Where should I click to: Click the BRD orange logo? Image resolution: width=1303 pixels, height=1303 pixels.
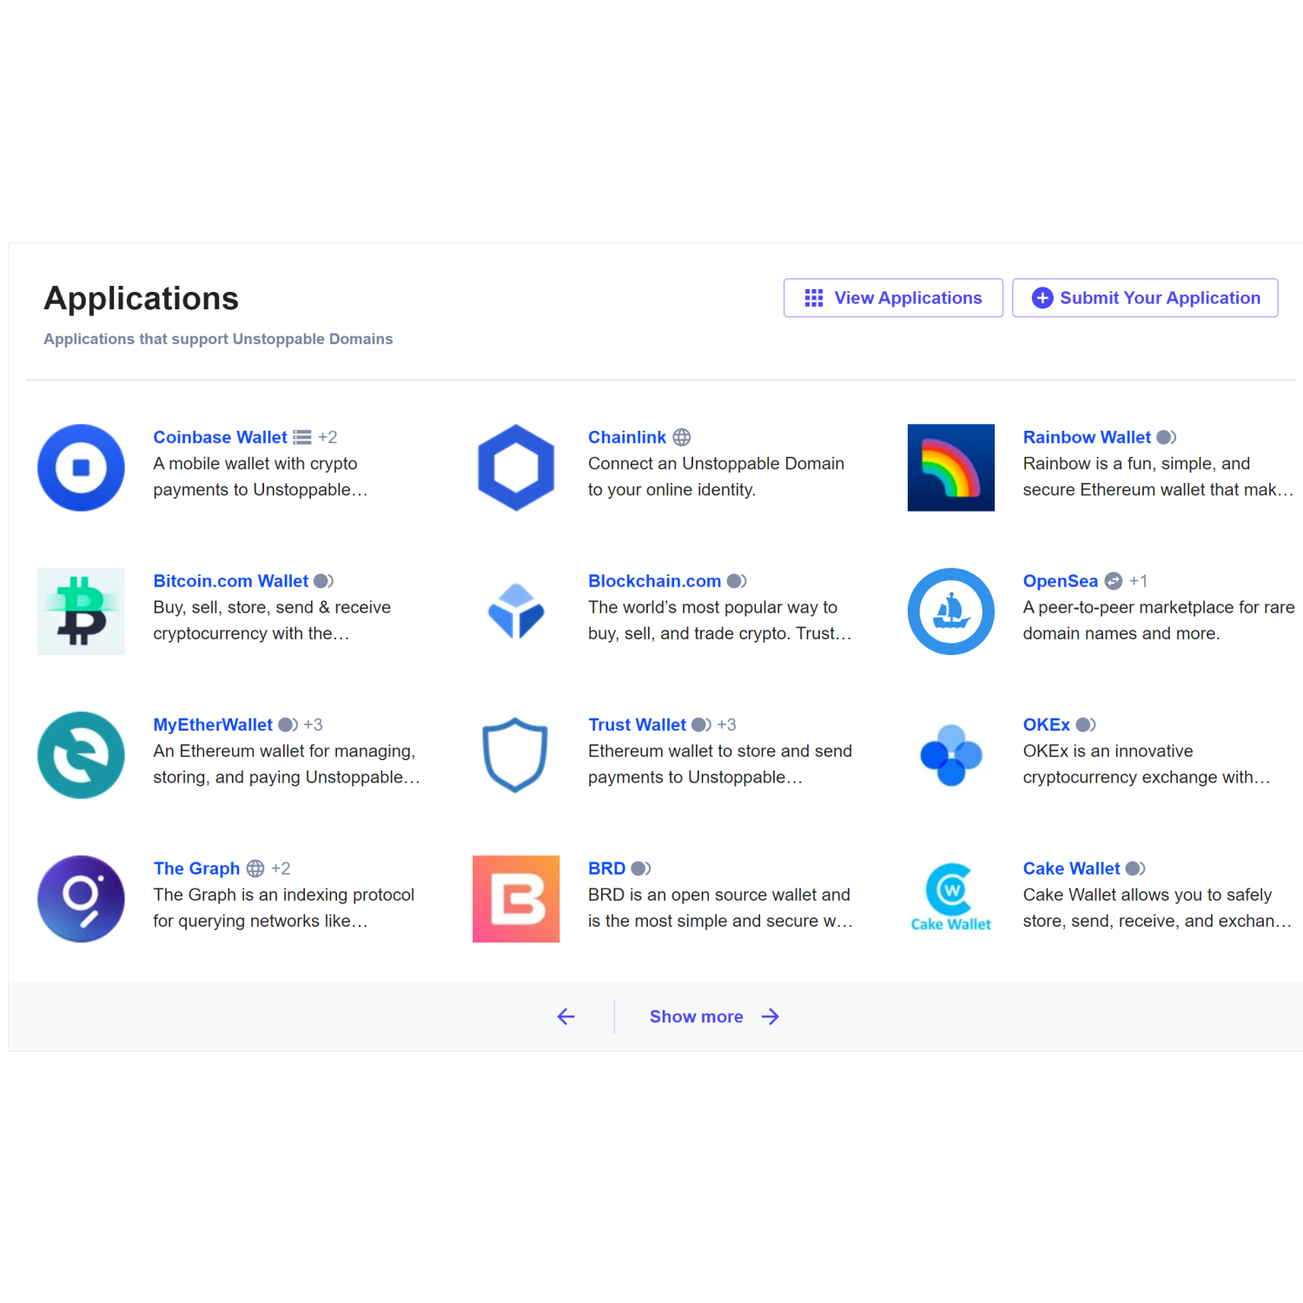click(516, 898)
